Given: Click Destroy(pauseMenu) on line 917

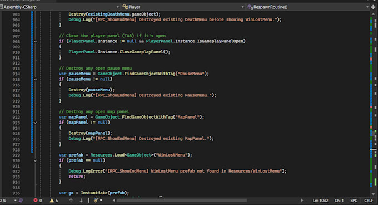Looking at the screenshot, I should tap(91, 90).
